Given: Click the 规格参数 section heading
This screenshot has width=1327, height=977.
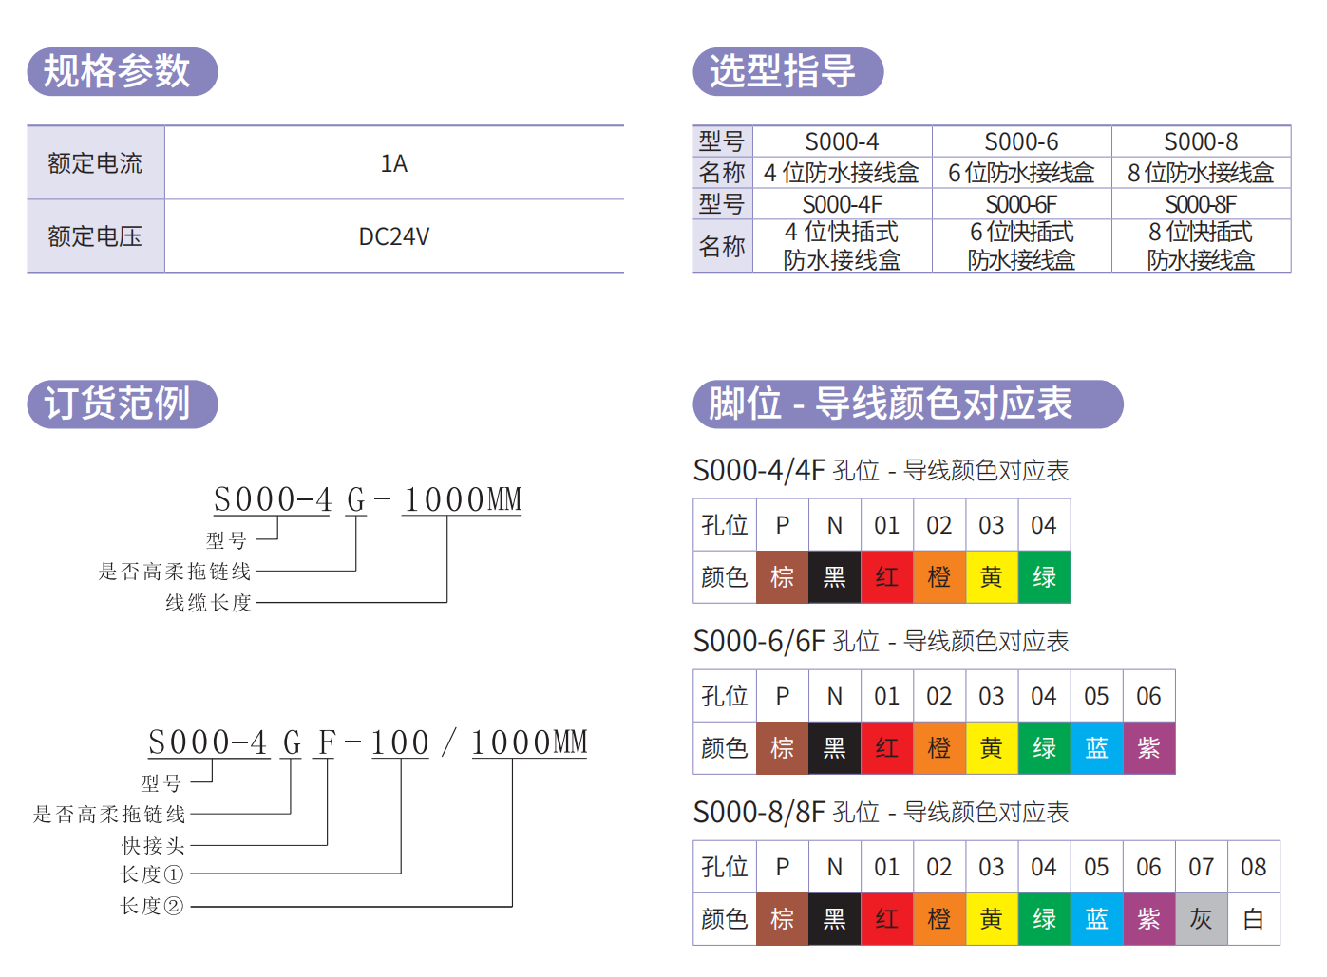Looking at the screenshot, I should pyautogui.click(x=123, y=71).
